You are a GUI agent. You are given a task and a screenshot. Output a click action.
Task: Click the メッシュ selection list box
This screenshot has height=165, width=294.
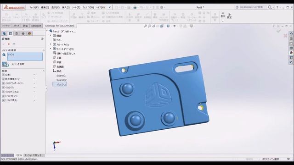coord(25,56)
